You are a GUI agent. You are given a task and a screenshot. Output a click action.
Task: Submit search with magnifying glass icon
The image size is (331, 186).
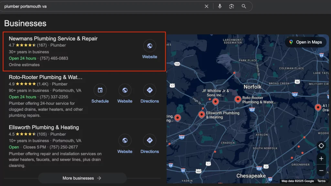244,6
